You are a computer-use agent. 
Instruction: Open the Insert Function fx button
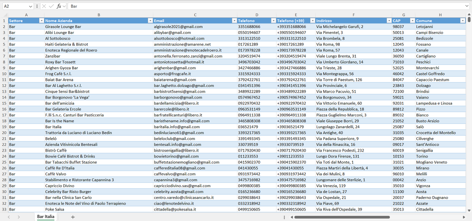pyautogui.click(x=59, y=6)
